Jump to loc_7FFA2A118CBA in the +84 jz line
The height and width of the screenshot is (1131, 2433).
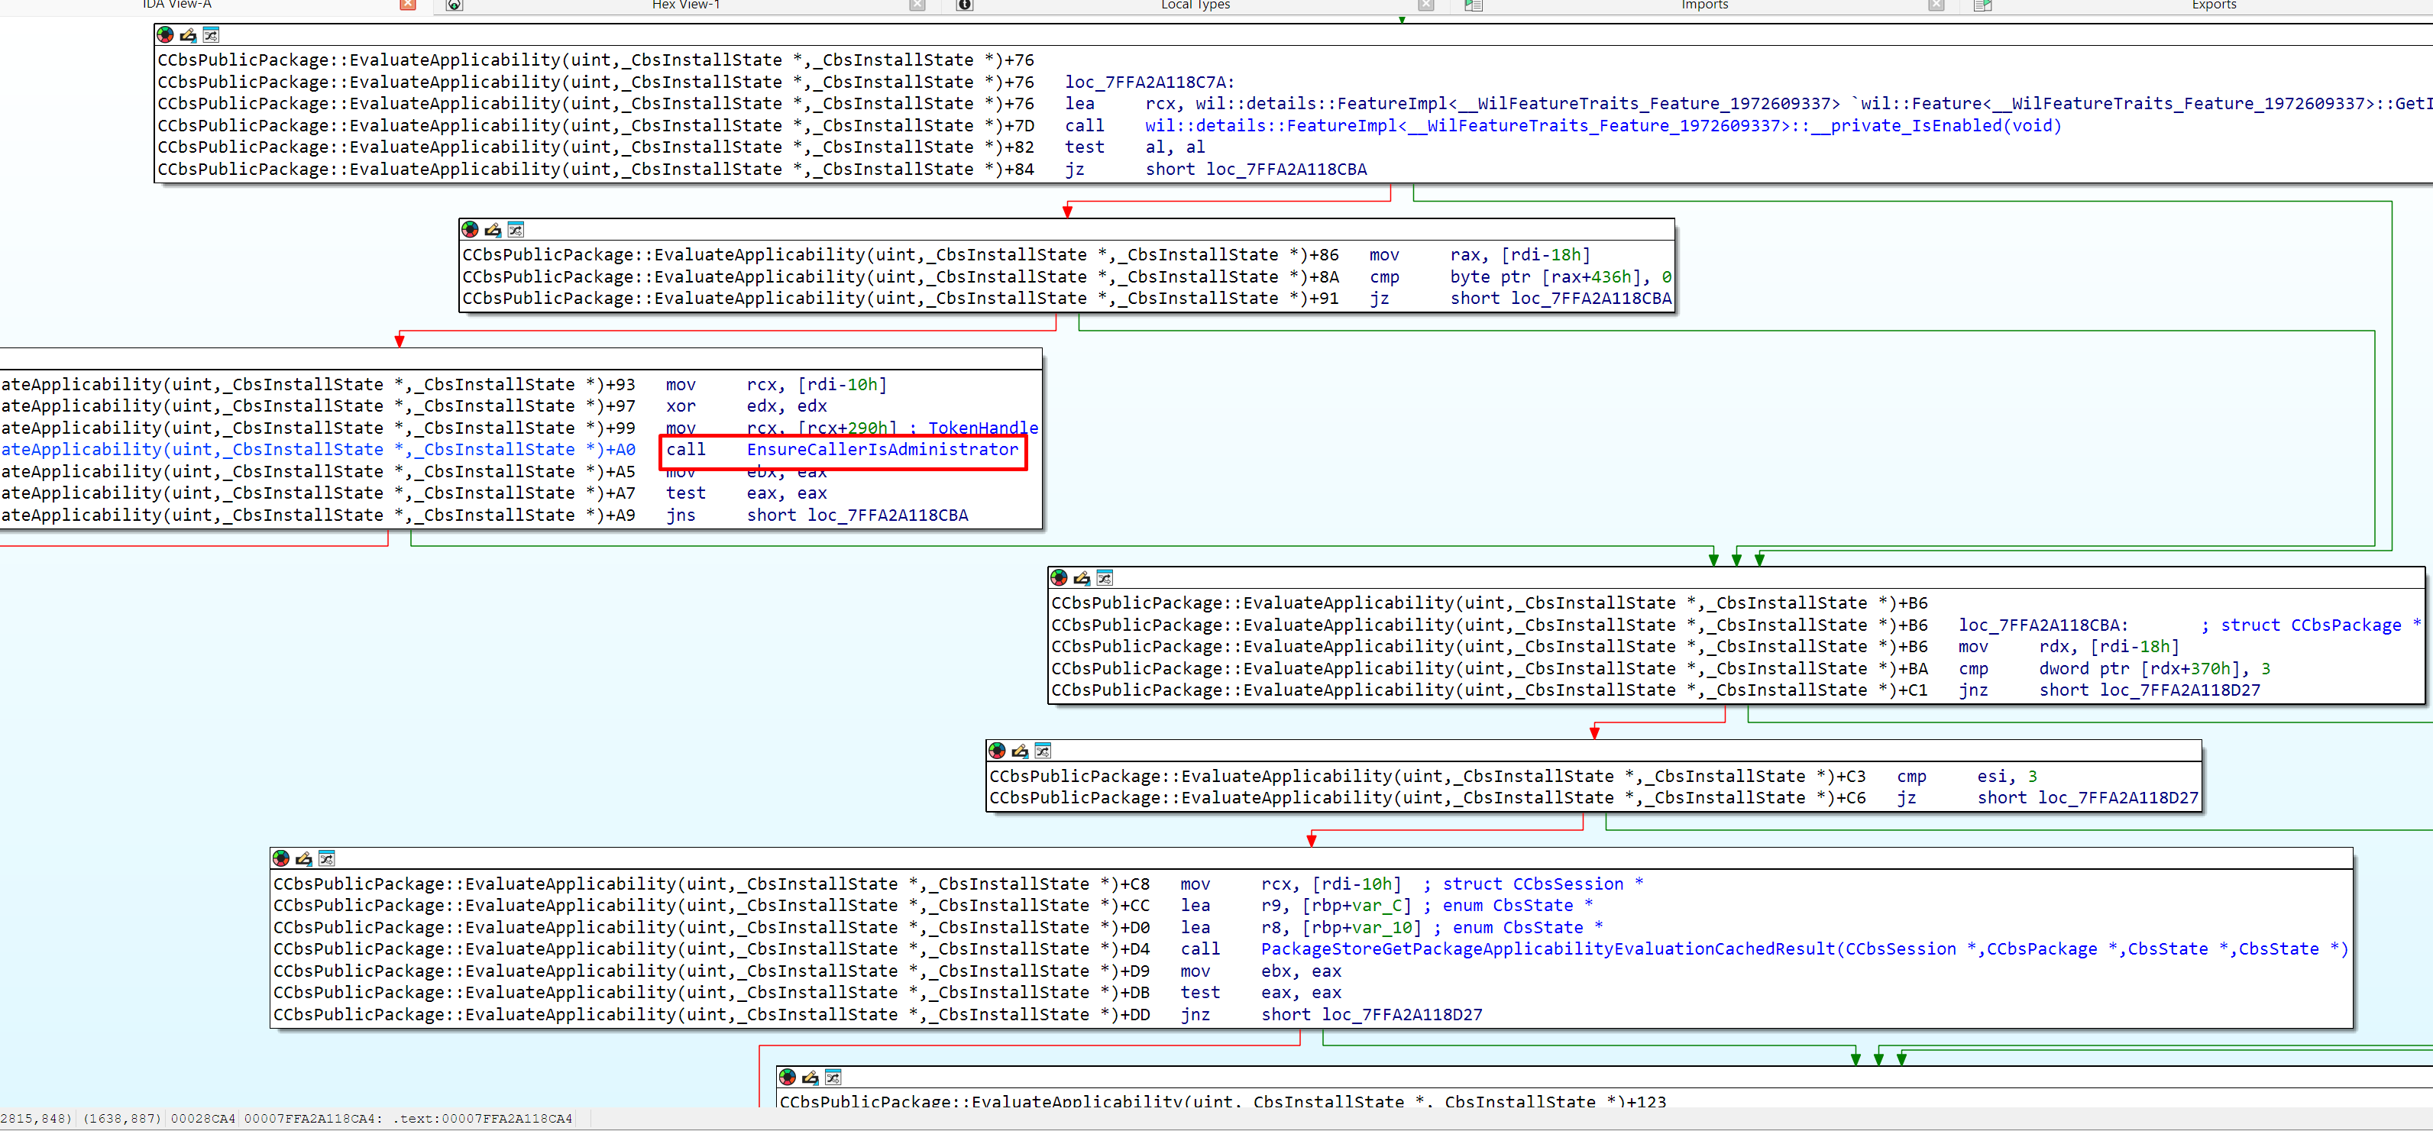point(1286,169)
